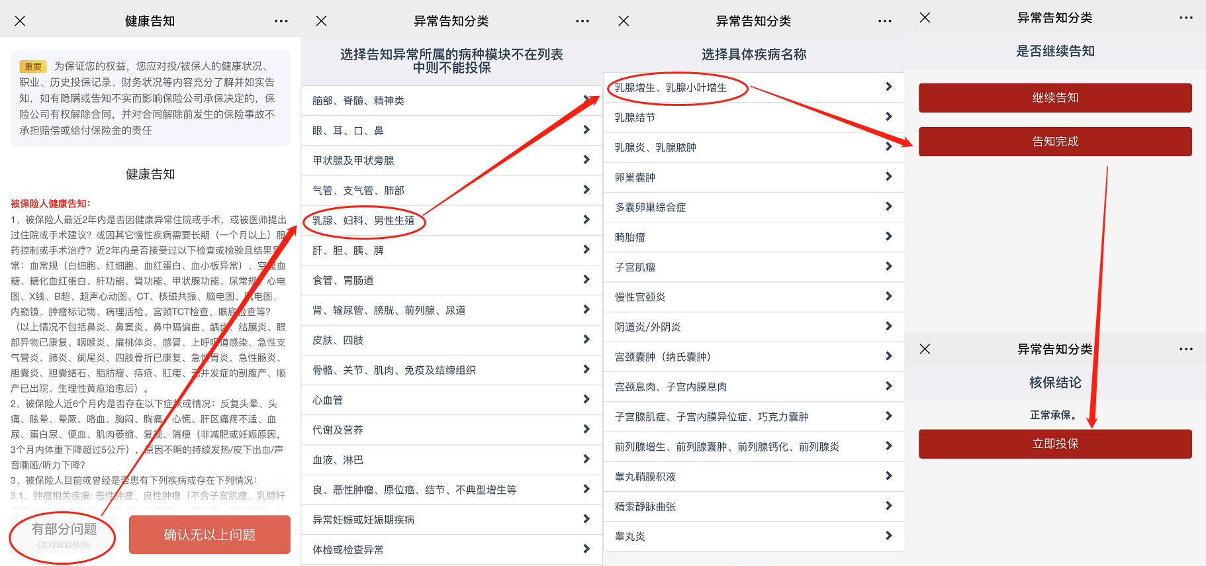Image resolution: width=1206 pixels, height=566 pixels.
Task: Open the three-dot menu on the 健康告知 header
Action: tap(281, 21)
